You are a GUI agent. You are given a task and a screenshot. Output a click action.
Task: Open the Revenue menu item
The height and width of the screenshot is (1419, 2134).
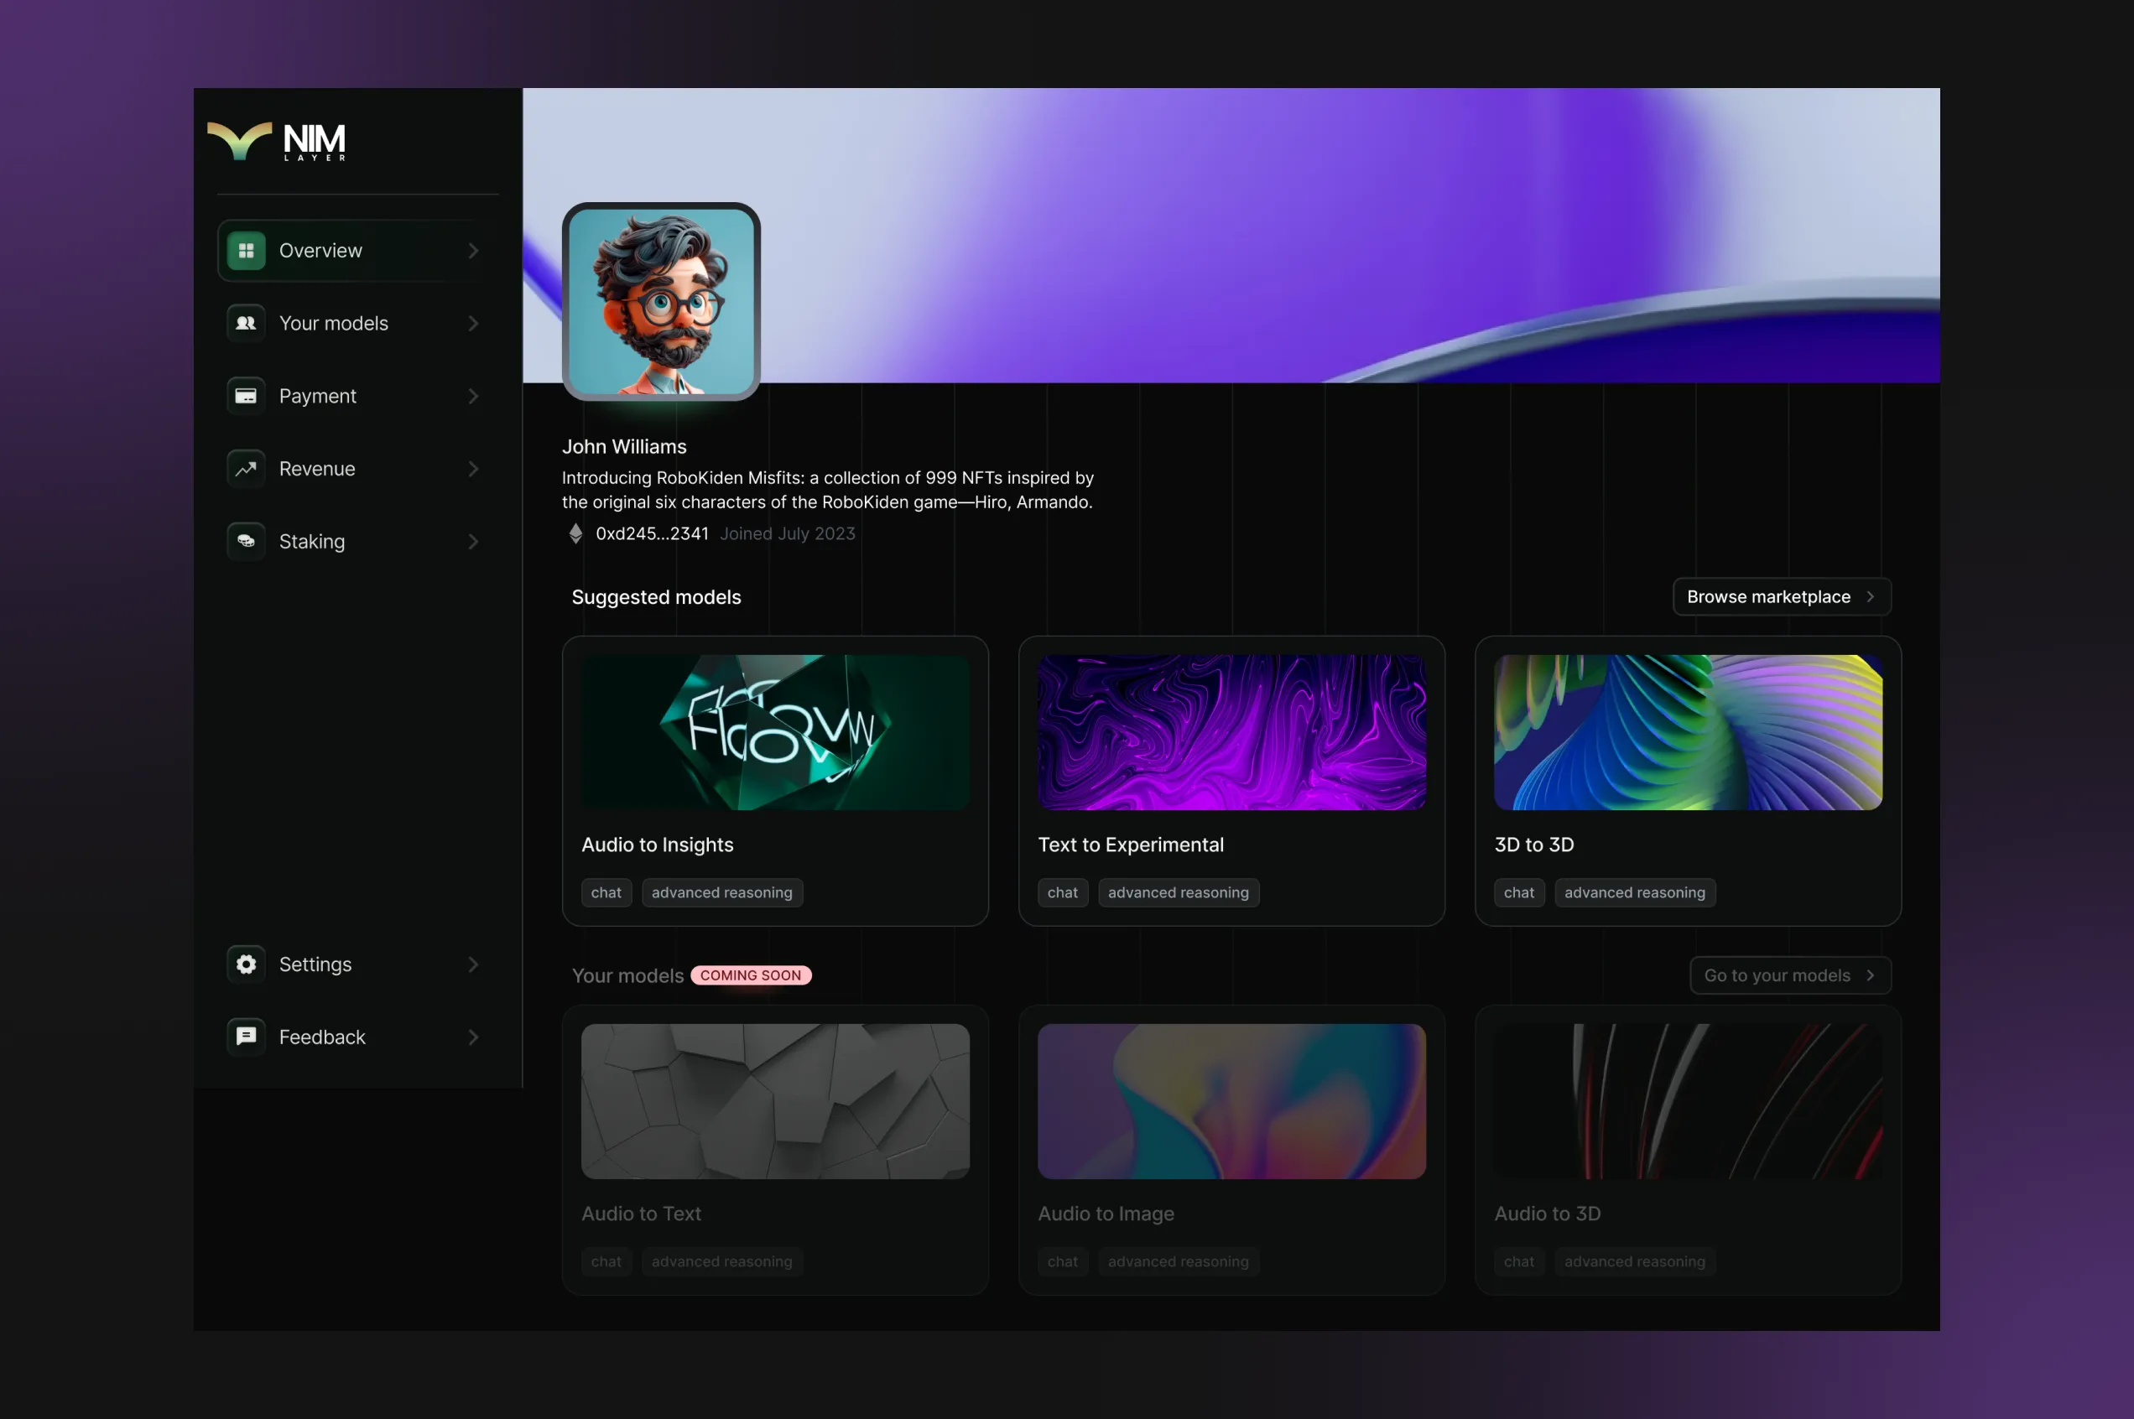tap(317, 469)
